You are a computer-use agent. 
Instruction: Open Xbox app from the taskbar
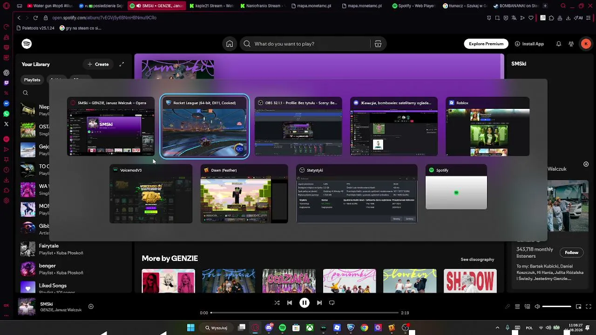309,328
